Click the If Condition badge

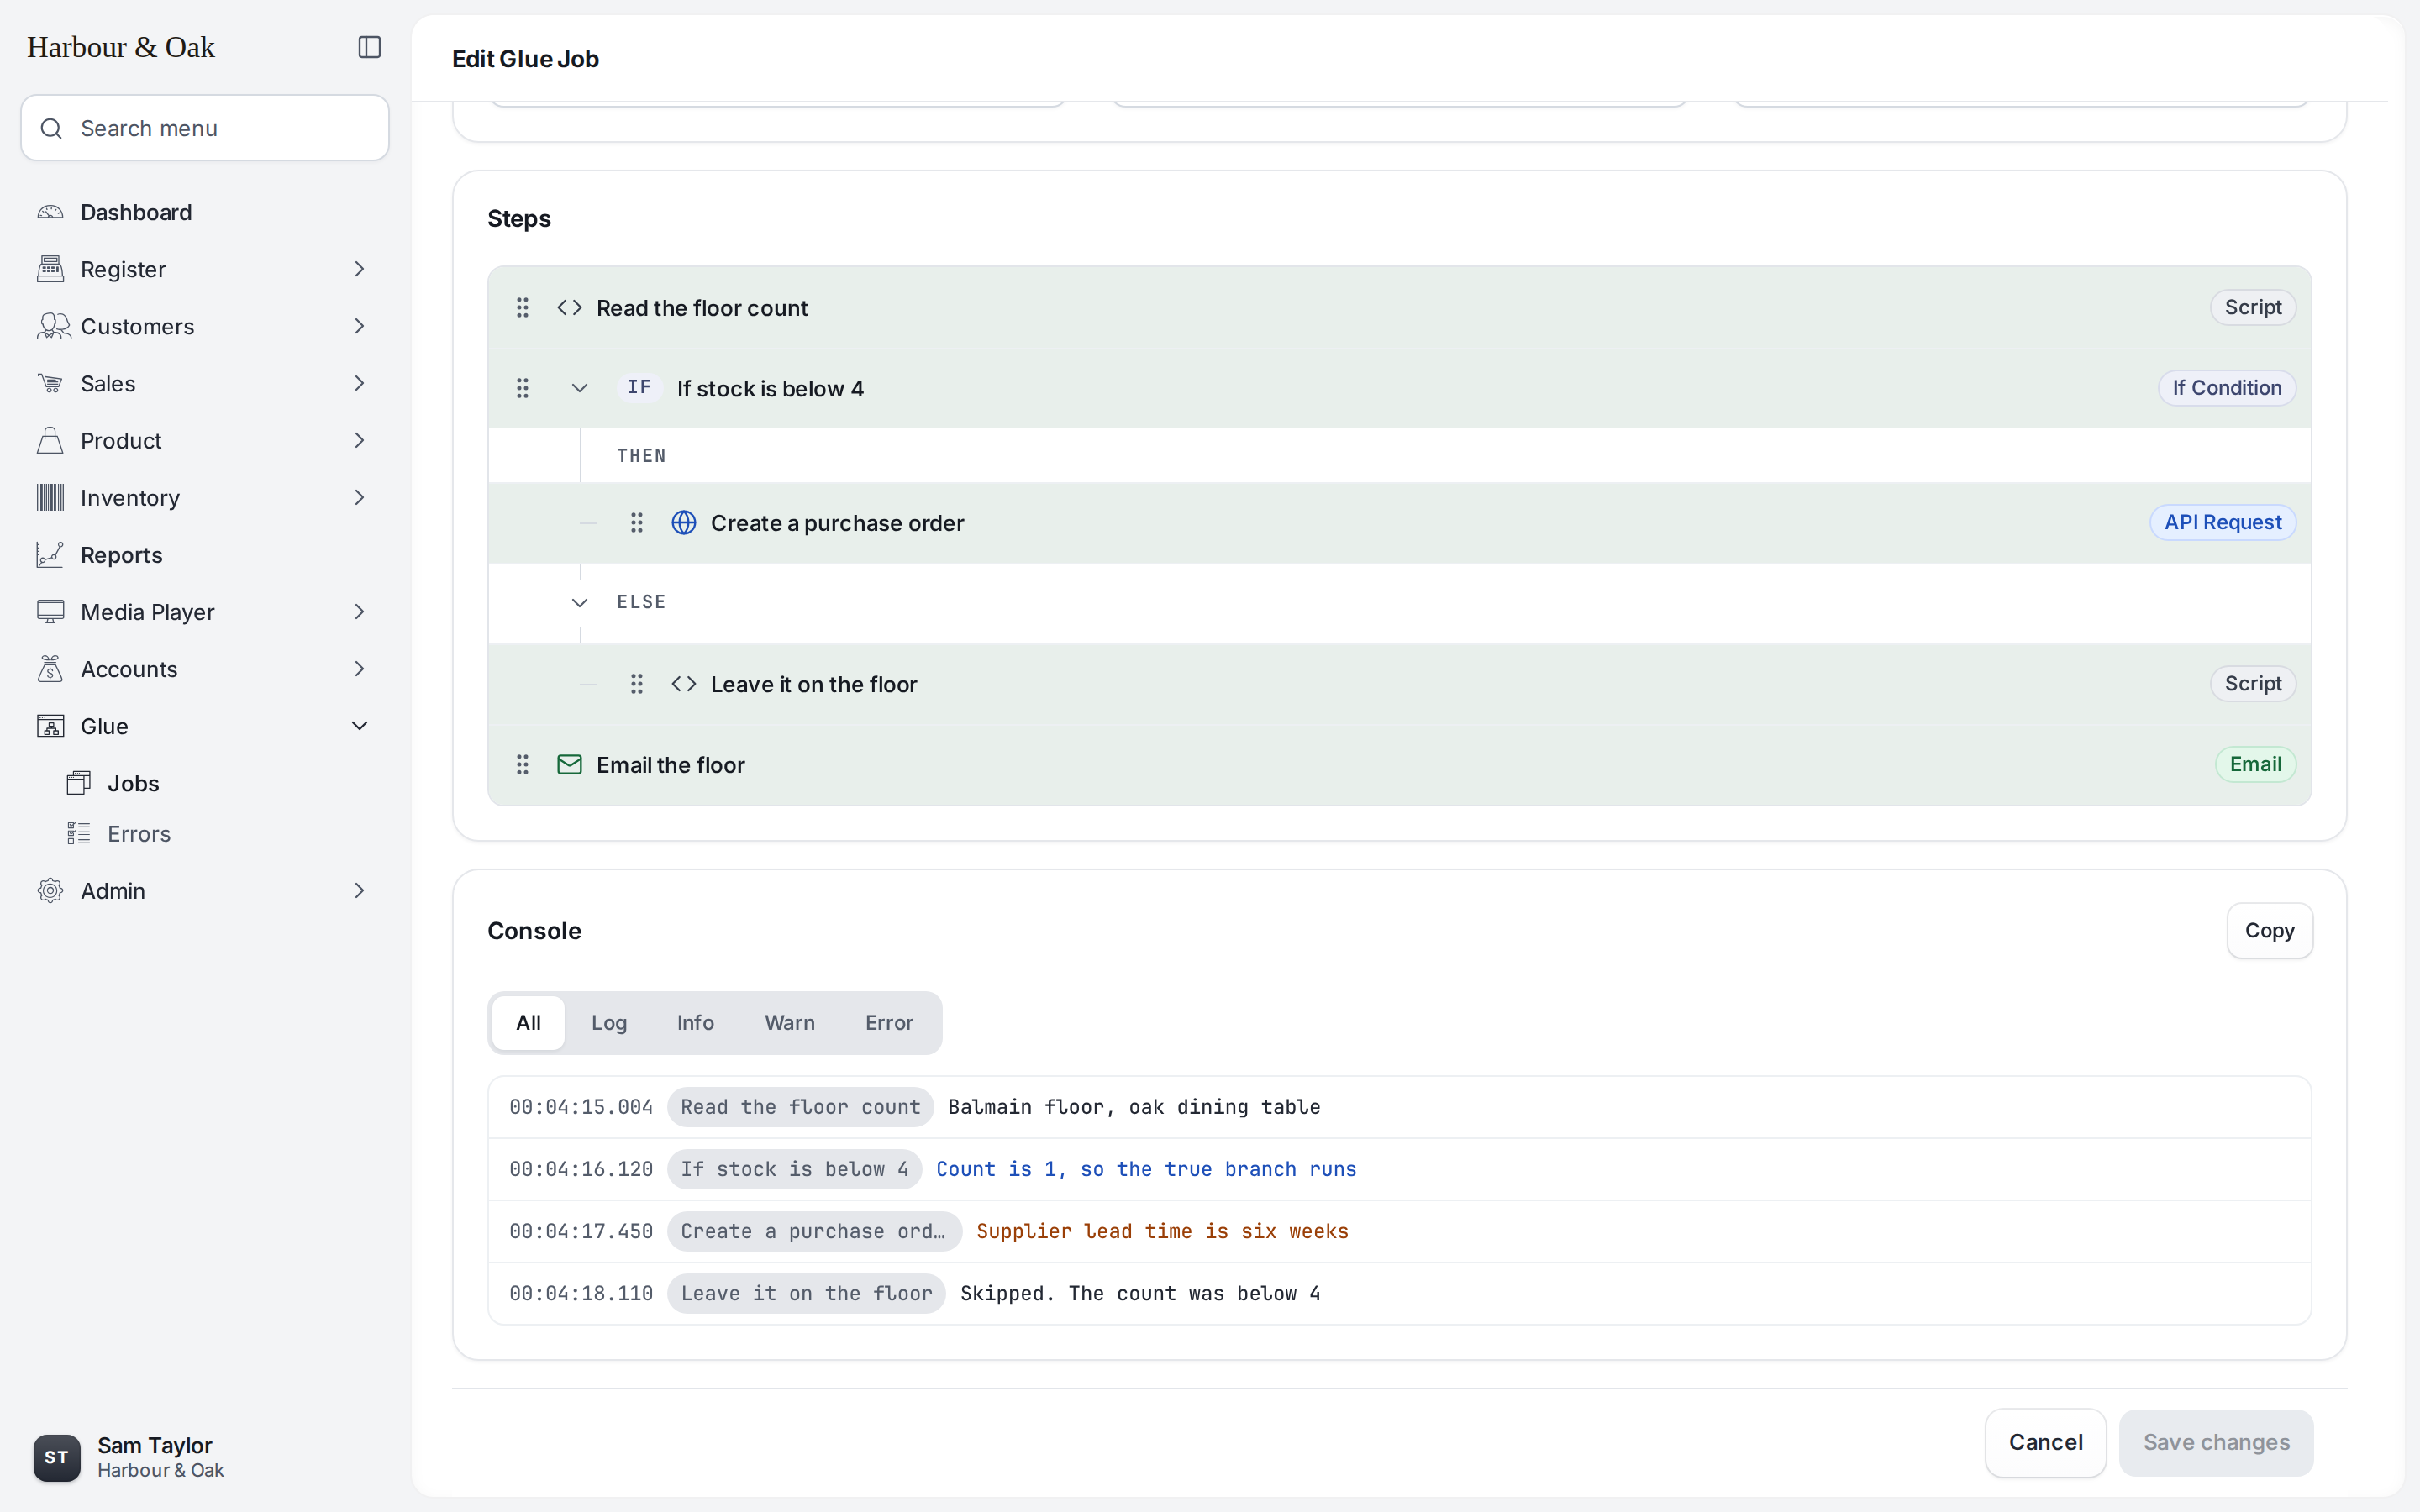pyautogui.click(x=2226, y=388)
